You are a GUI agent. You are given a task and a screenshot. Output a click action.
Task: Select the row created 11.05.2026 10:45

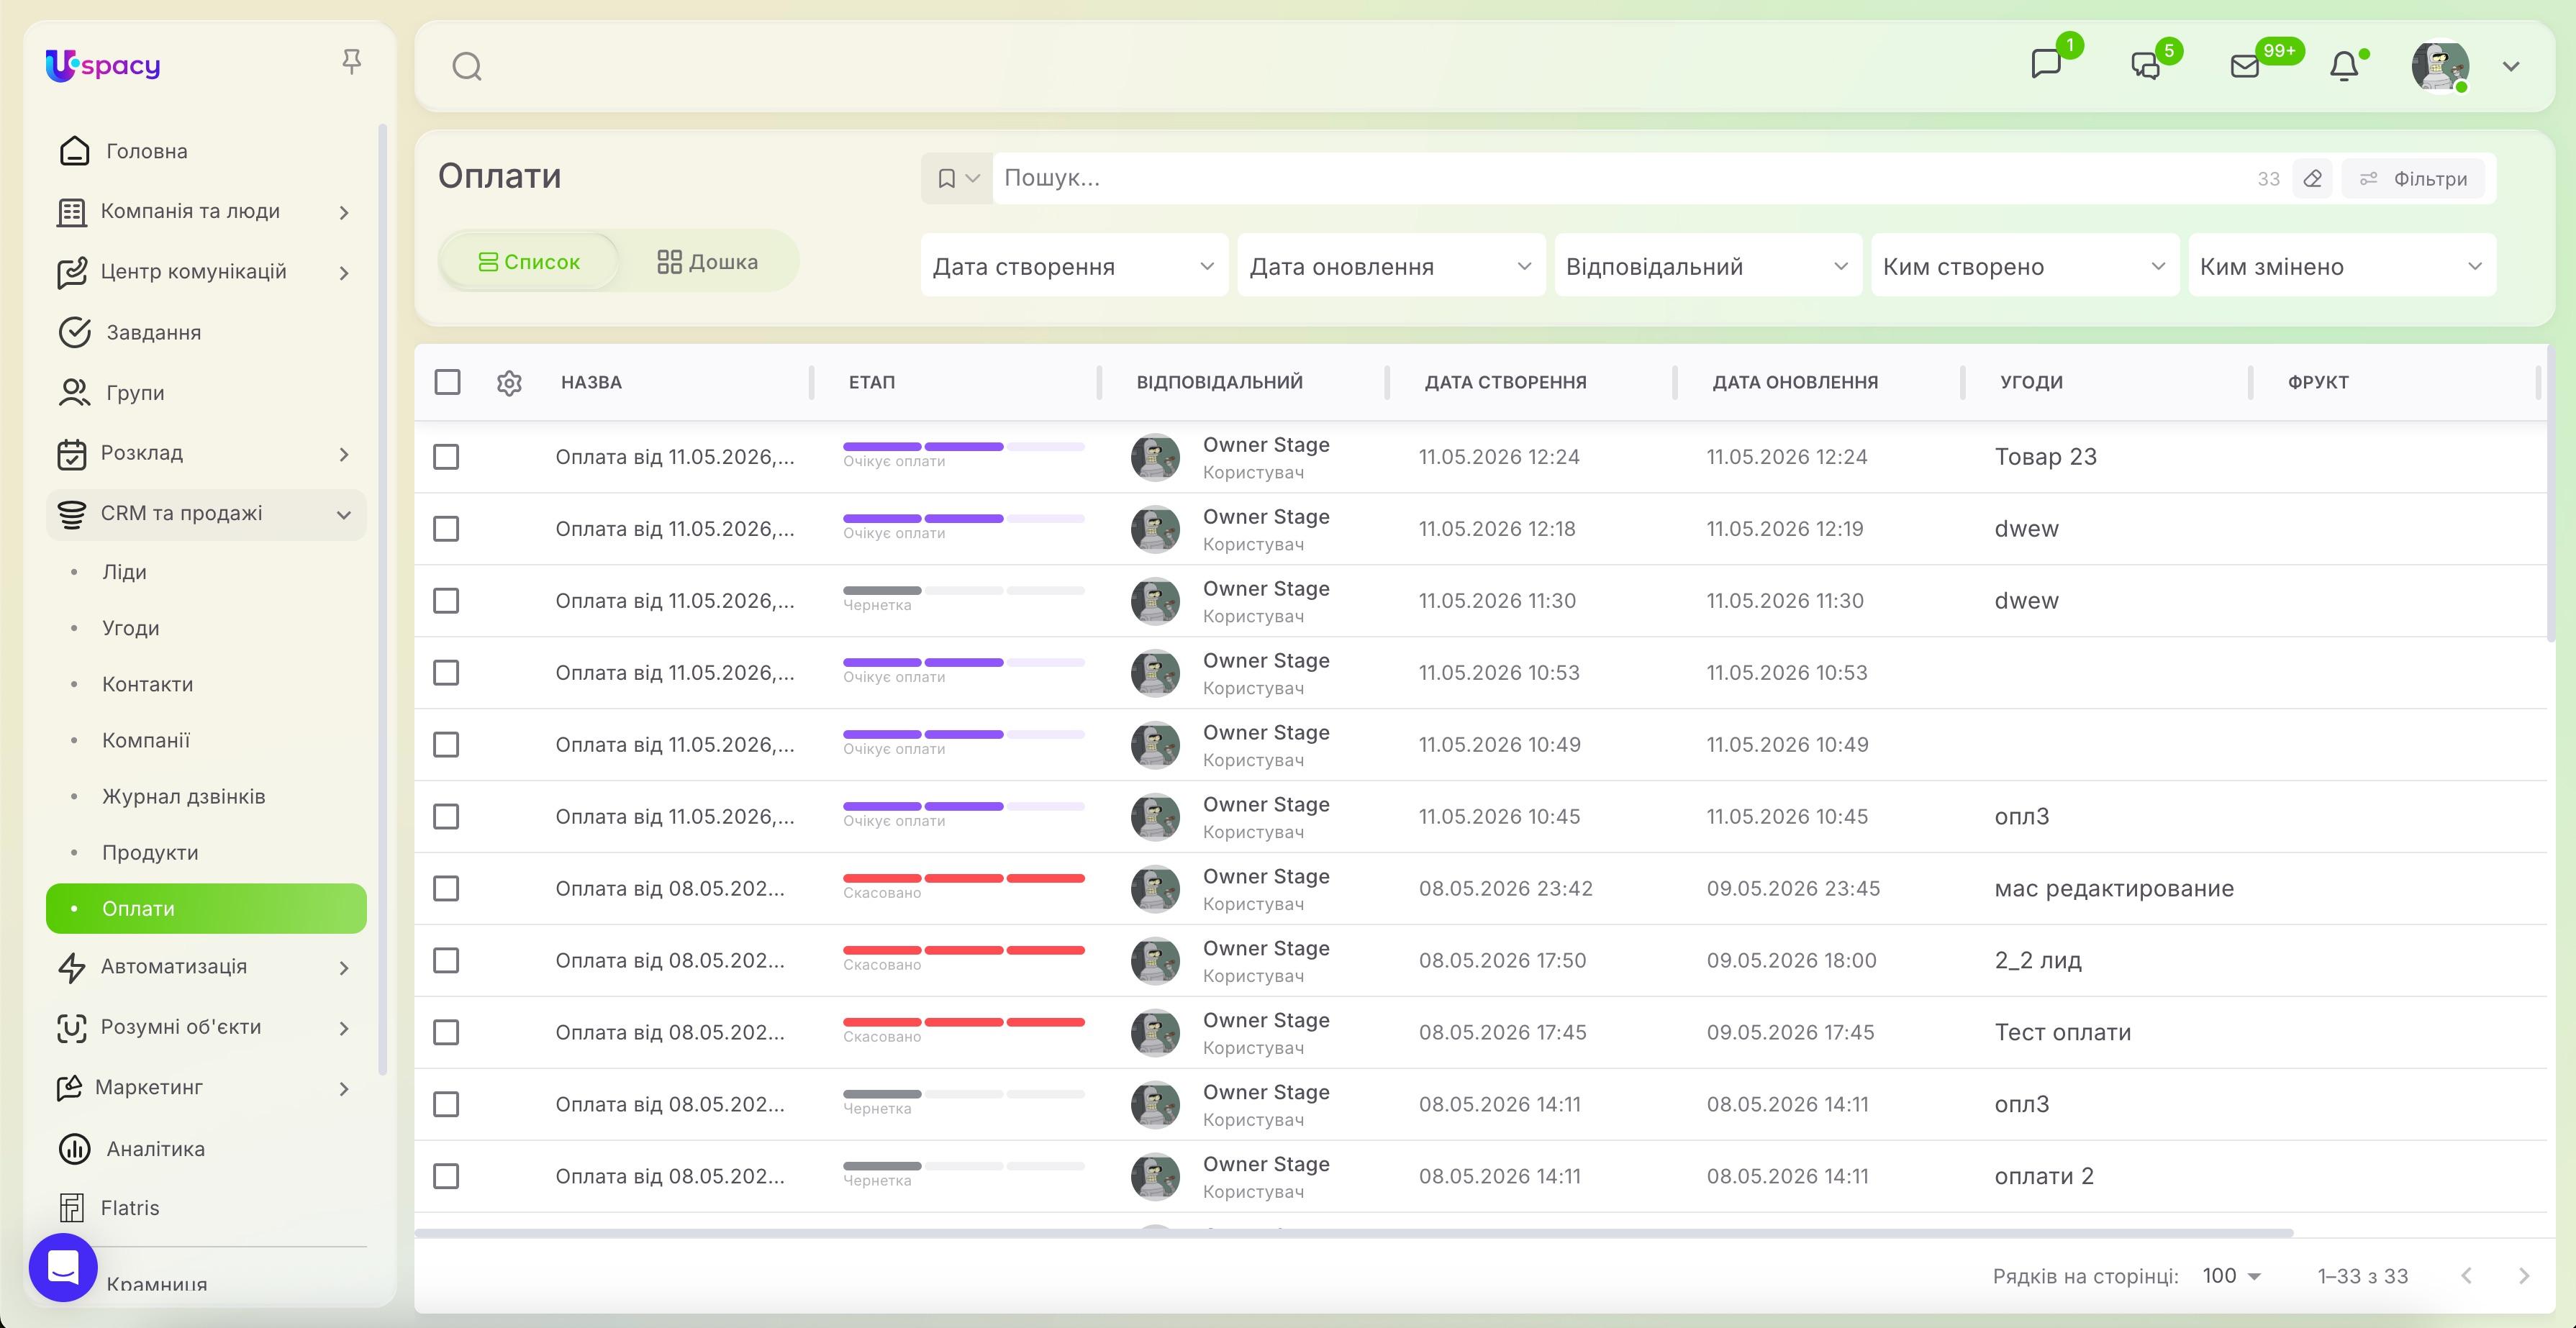pyautogui.click(x=446, y=817)
